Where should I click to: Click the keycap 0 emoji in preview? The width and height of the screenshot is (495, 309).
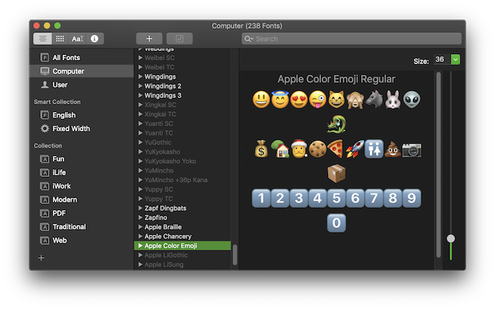336,223
